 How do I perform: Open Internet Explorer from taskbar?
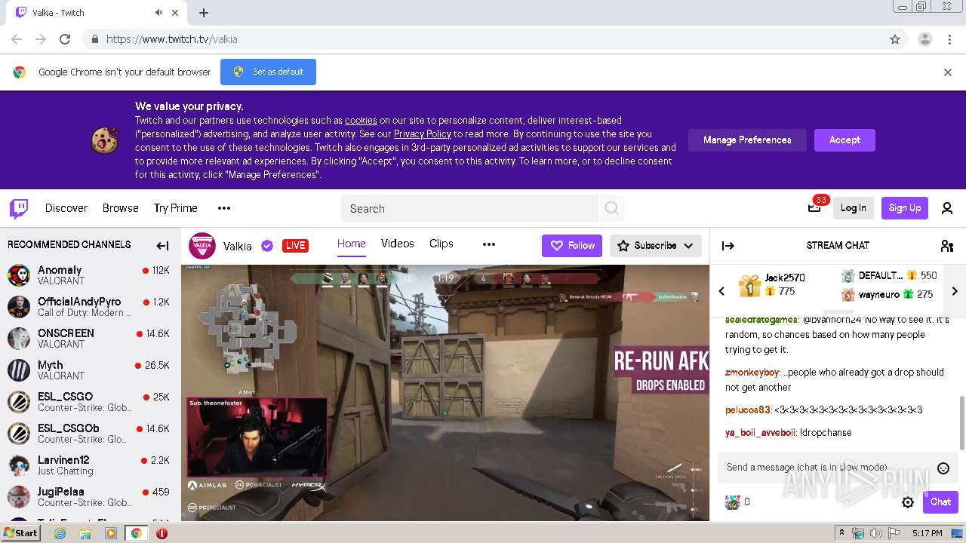click(60, 533)
